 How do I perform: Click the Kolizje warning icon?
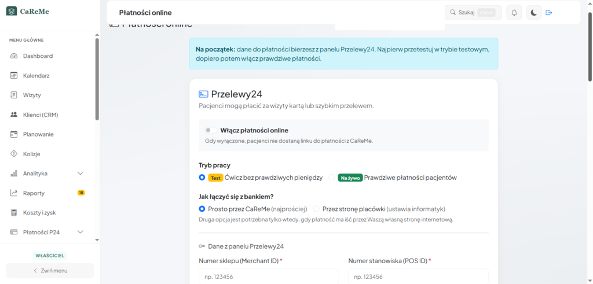tap(14, 154)
